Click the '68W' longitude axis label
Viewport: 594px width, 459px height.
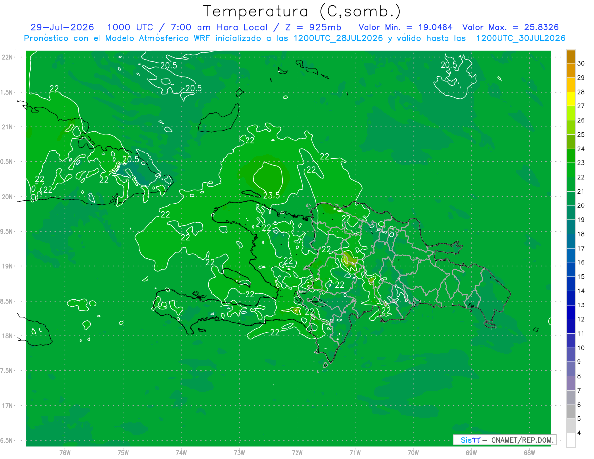pyautogui.click(x=529, y=453)
